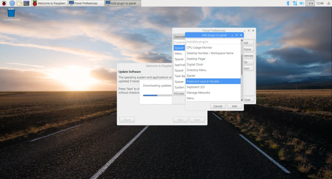Screen dimensions: 332x179
Task: Pick Manage Networks from the plugin list
Action: (198, 93)
